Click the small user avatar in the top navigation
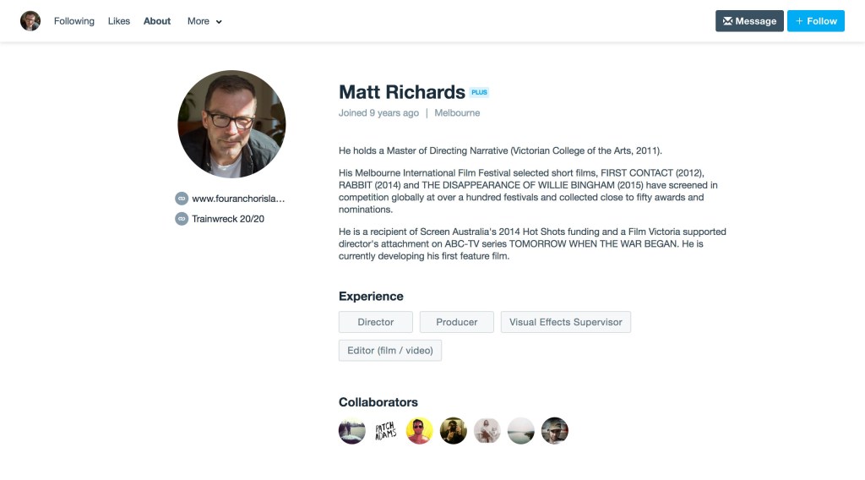 [30, 21]
